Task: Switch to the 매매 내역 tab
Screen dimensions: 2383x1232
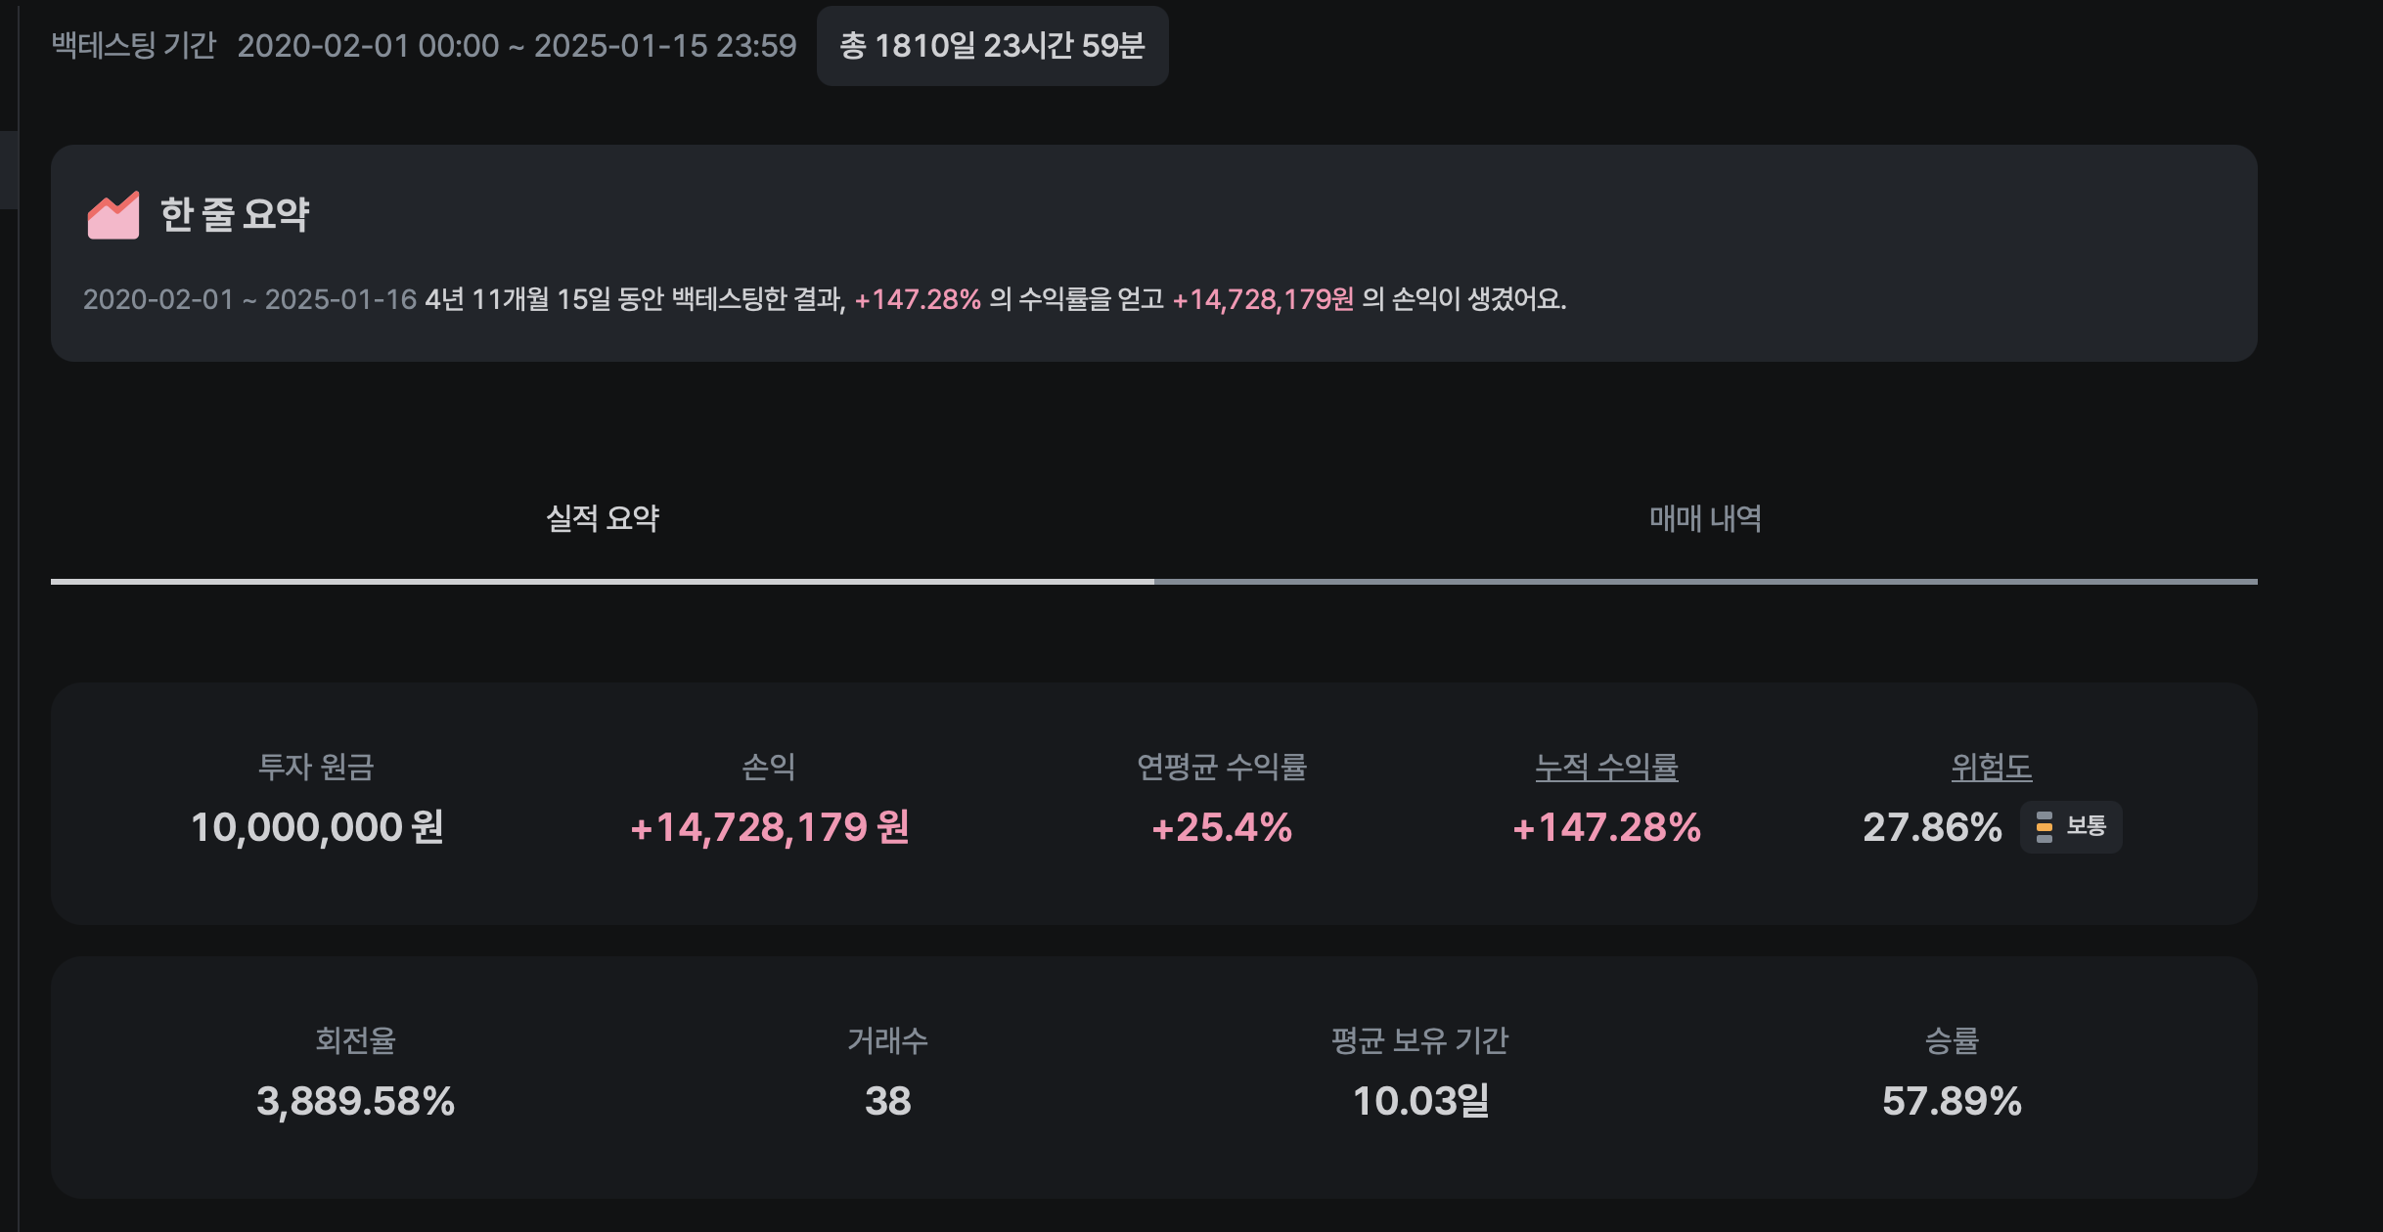Action: click(1705, 519)
